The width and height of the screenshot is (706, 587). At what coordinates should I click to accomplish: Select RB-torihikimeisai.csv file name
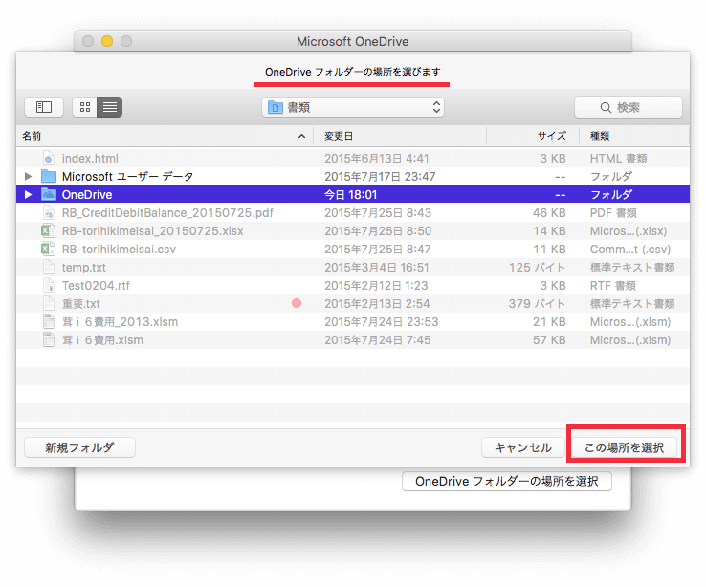click(x=119, y=250)
